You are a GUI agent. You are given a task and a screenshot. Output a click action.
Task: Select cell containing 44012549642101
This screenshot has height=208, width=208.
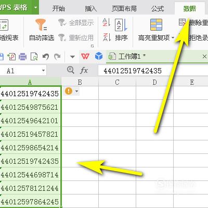pyautogui.click(x=30, y=120)
